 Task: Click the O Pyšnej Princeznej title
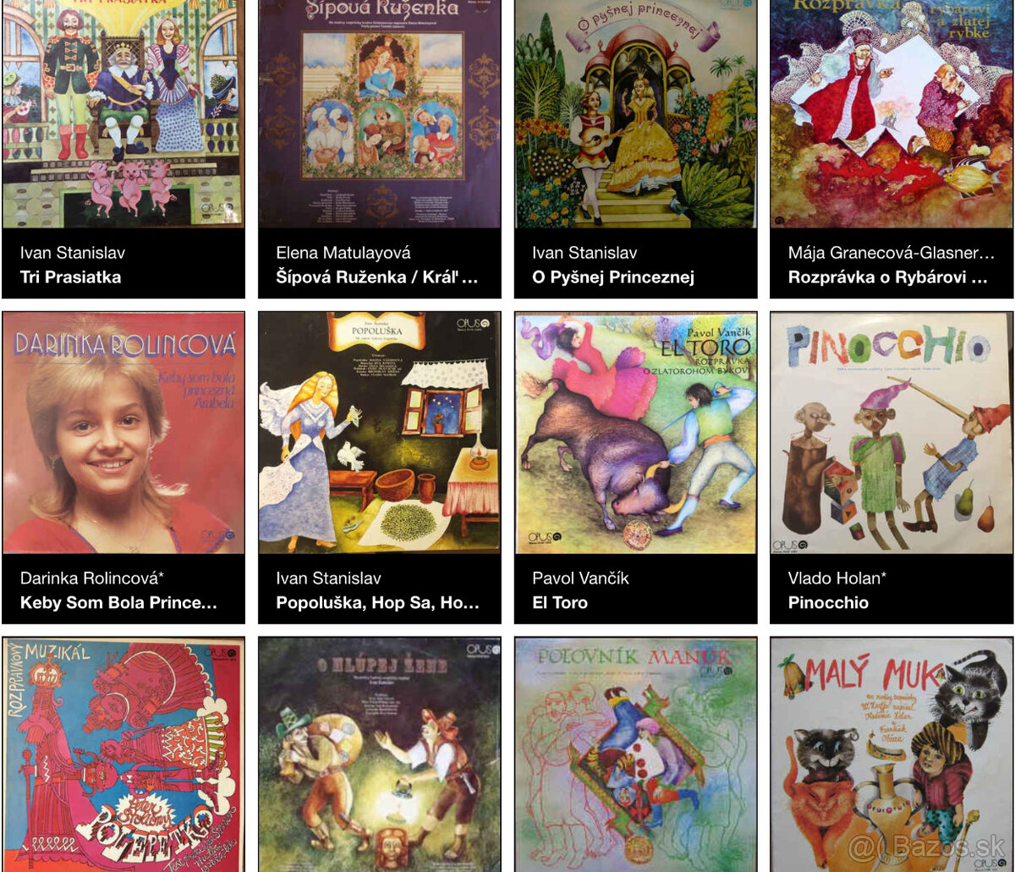(x=613, y=277)
